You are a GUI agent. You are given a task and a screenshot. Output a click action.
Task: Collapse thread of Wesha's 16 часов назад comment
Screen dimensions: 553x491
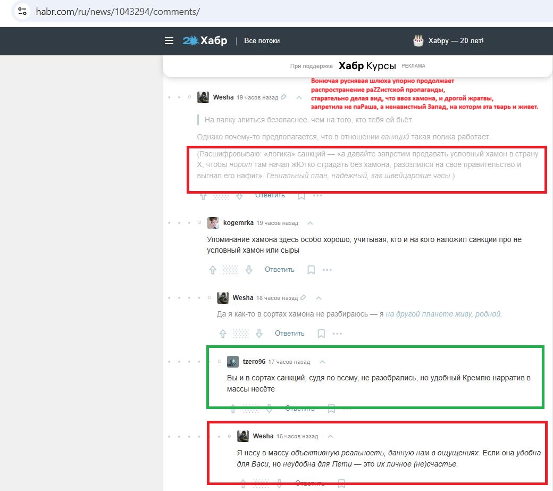(x=330, y=436)
